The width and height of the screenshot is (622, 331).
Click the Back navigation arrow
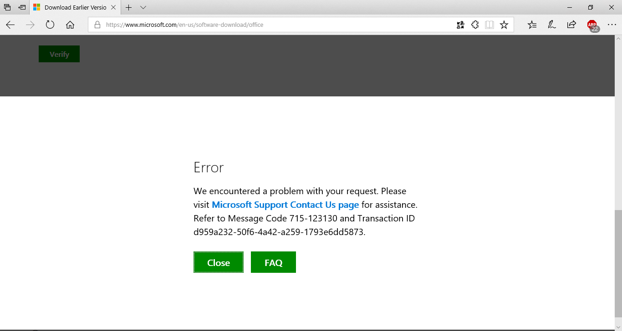point(10,25)
